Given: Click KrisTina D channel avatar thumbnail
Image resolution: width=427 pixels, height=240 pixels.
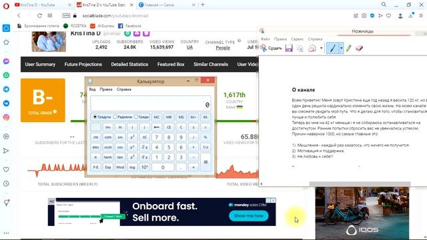Looking at the screenshot, I should [49, 41].
